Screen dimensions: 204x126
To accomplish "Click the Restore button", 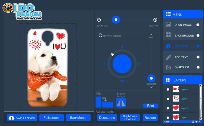I will pos(150,118).
